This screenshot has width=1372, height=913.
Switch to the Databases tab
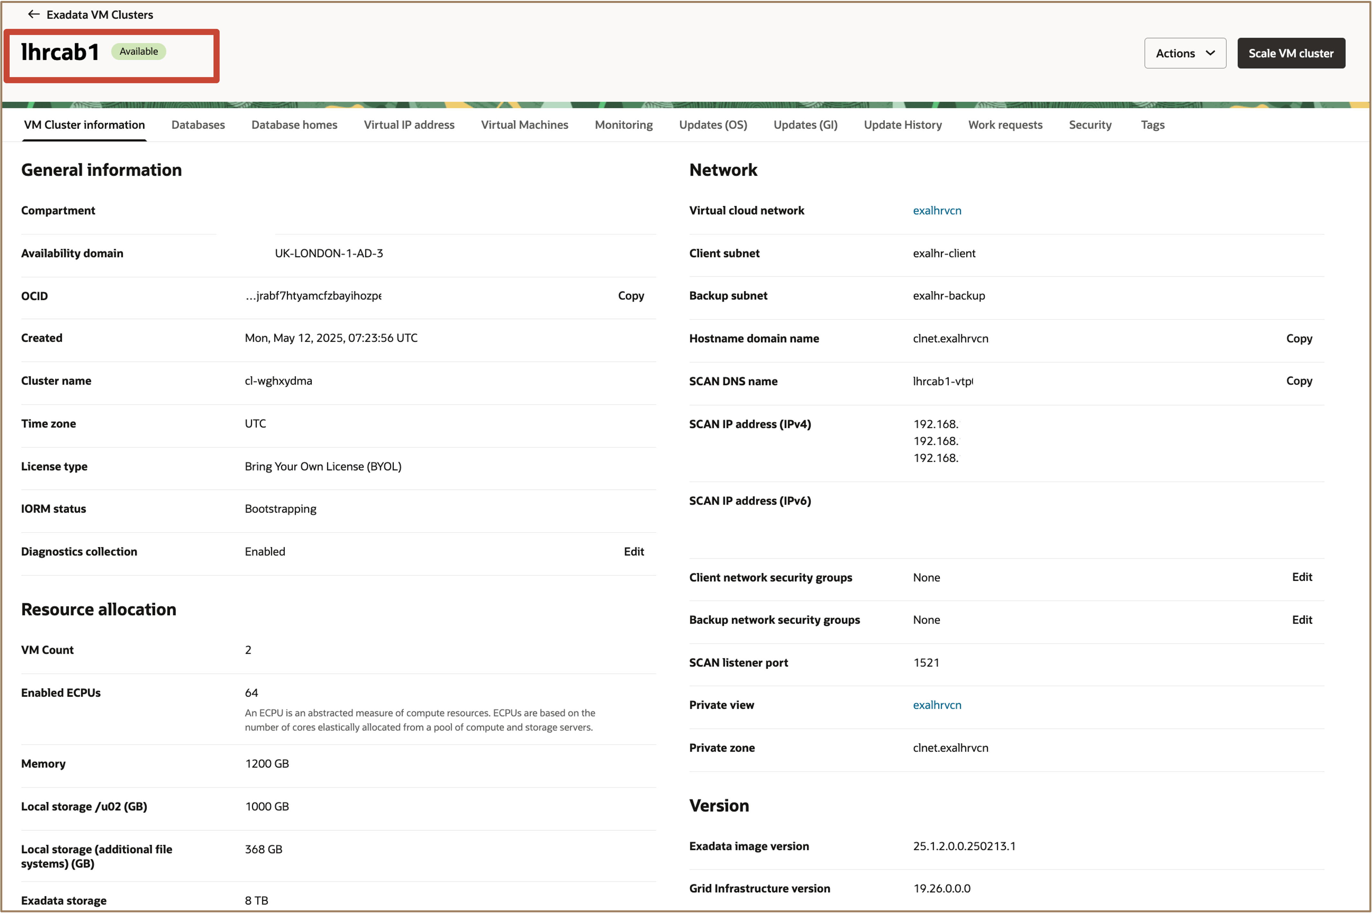point(198,125)
